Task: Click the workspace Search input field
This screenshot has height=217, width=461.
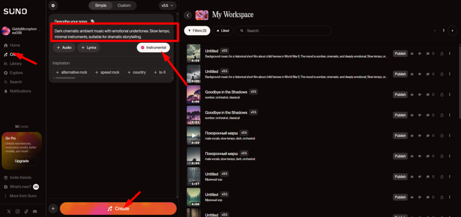Action: tap(284, 31)
